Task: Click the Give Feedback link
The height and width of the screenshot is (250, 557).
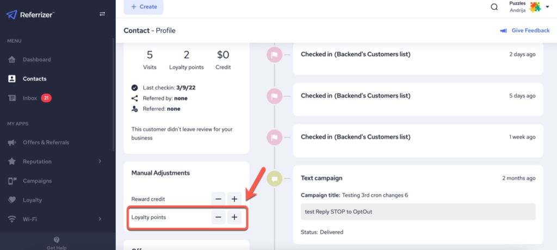Action: click(530, 30)
